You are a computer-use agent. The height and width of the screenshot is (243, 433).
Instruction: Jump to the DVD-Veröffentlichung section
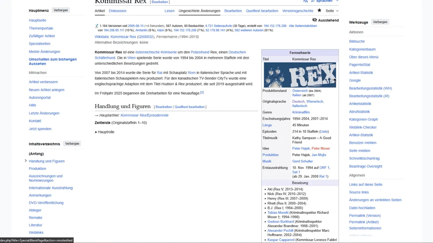46,203
